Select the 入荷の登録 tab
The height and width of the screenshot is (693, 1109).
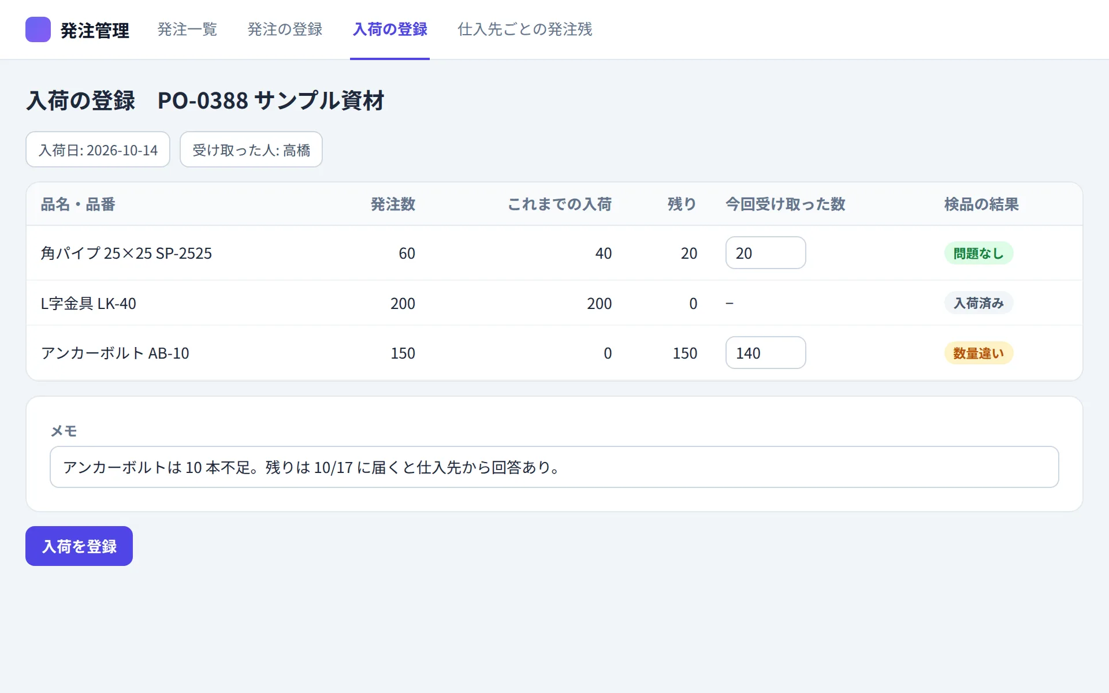[390, 29]
